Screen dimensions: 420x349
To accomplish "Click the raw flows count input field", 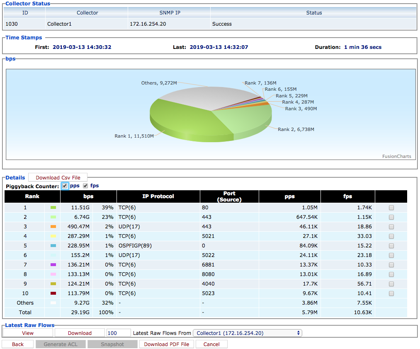I will pos(118,333).
